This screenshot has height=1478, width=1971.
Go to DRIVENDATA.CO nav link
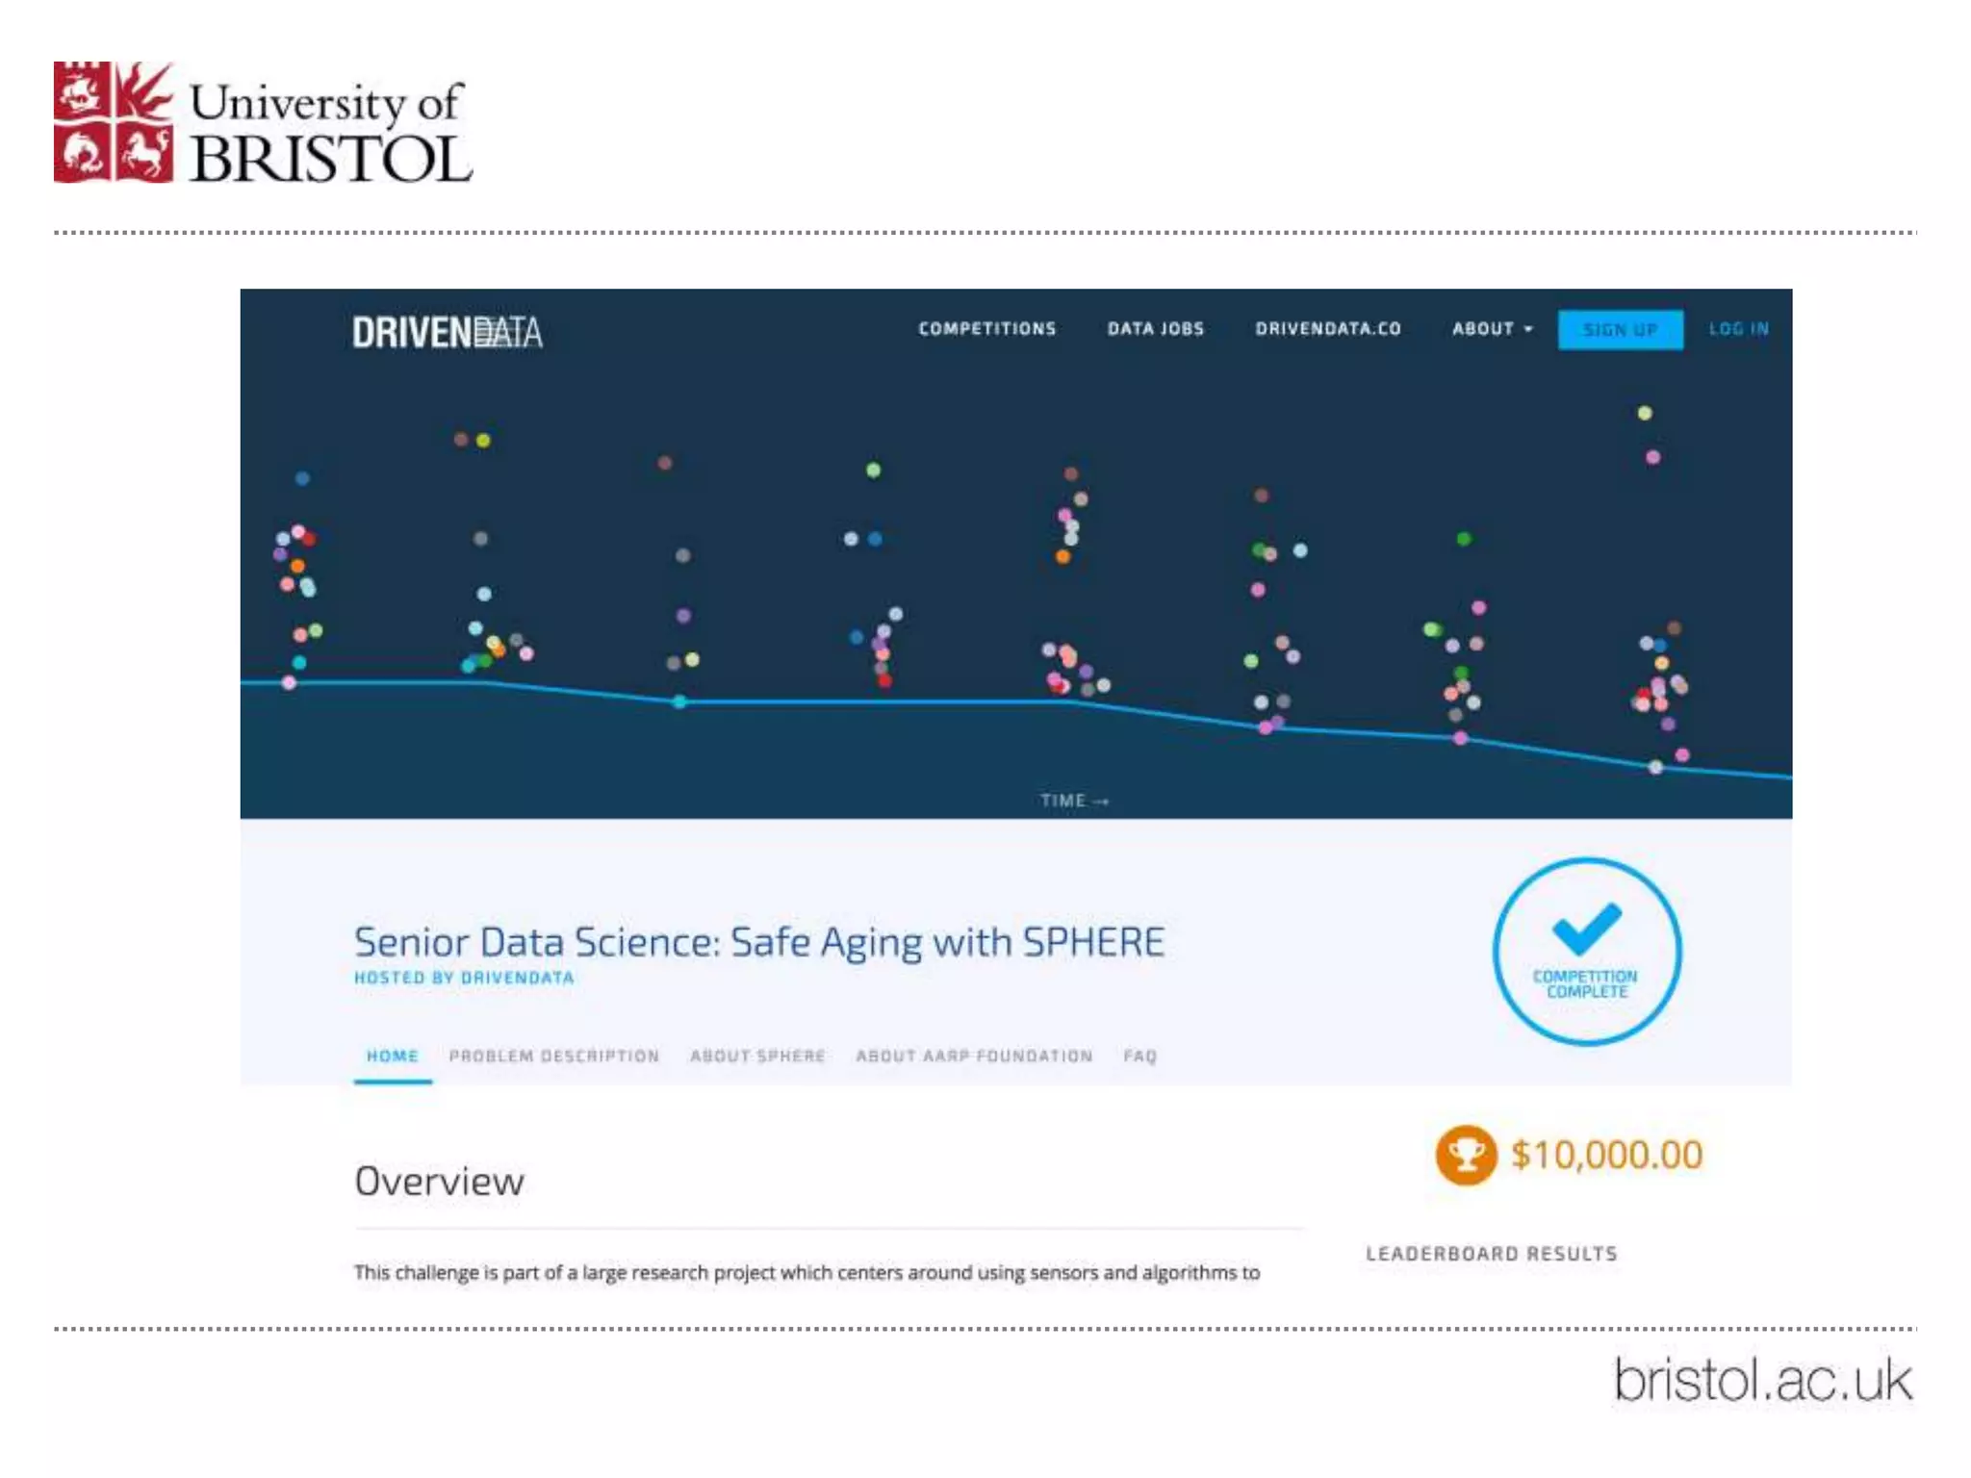click(x=1328, y=329)
